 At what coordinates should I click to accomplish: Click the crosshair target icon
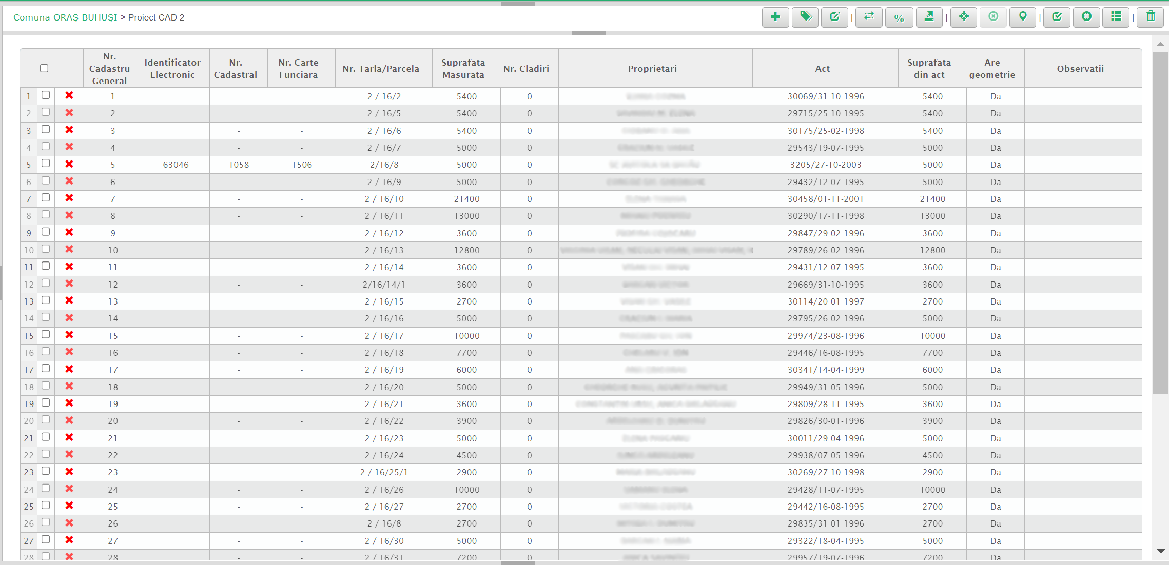[x=964, y=17]
